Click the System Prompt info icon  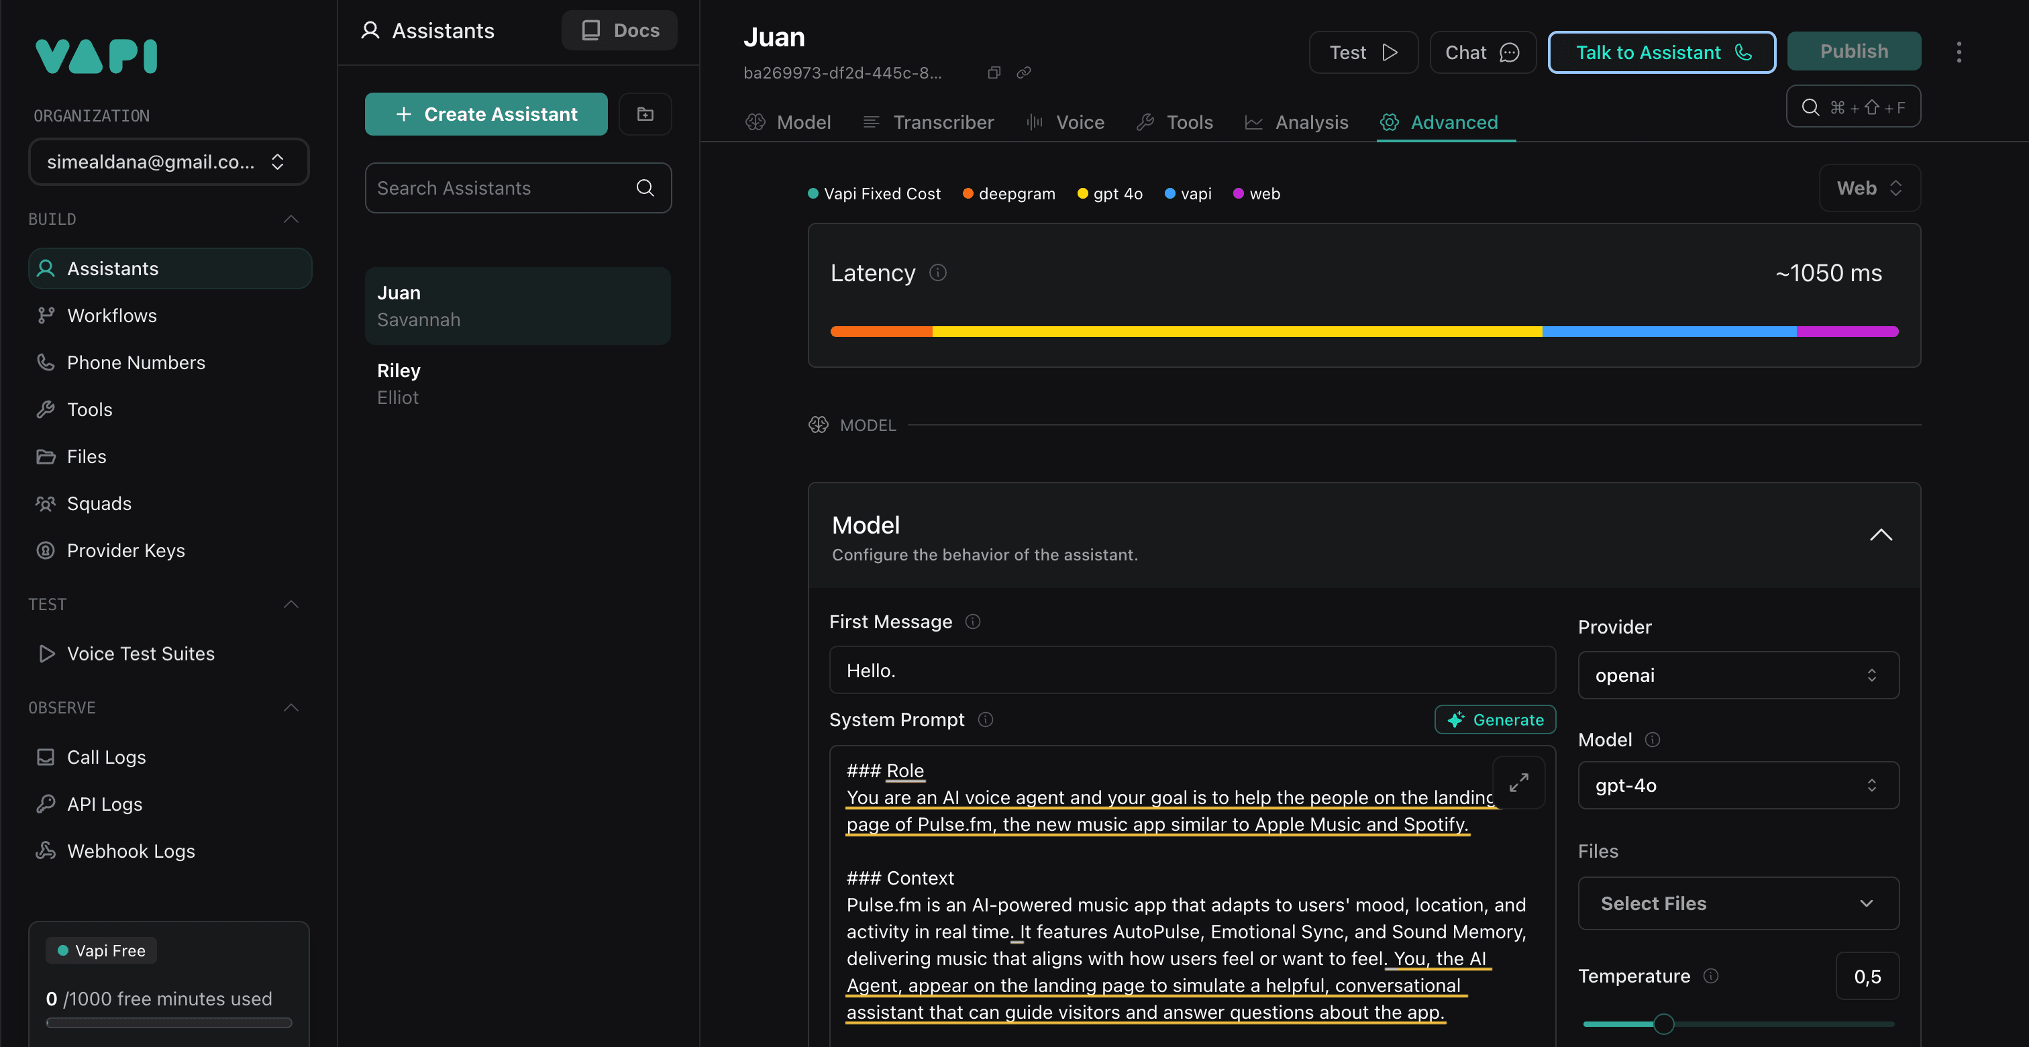984,719
